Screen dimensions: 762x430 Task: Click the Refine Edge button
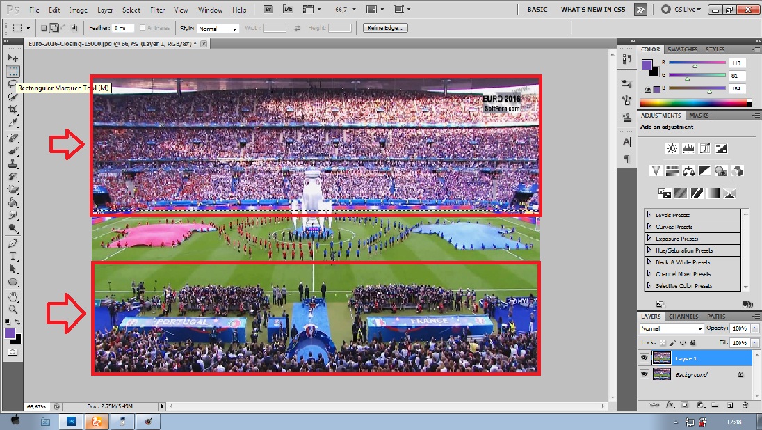tap(385, 29)
